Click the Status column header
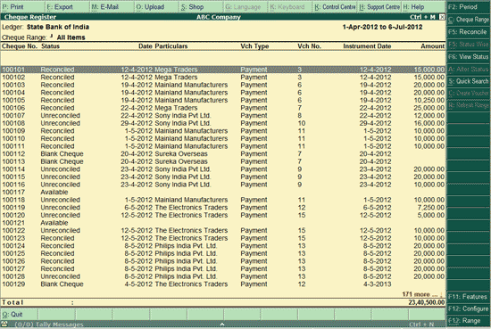The image size is (491, 329). pos(50,46)
